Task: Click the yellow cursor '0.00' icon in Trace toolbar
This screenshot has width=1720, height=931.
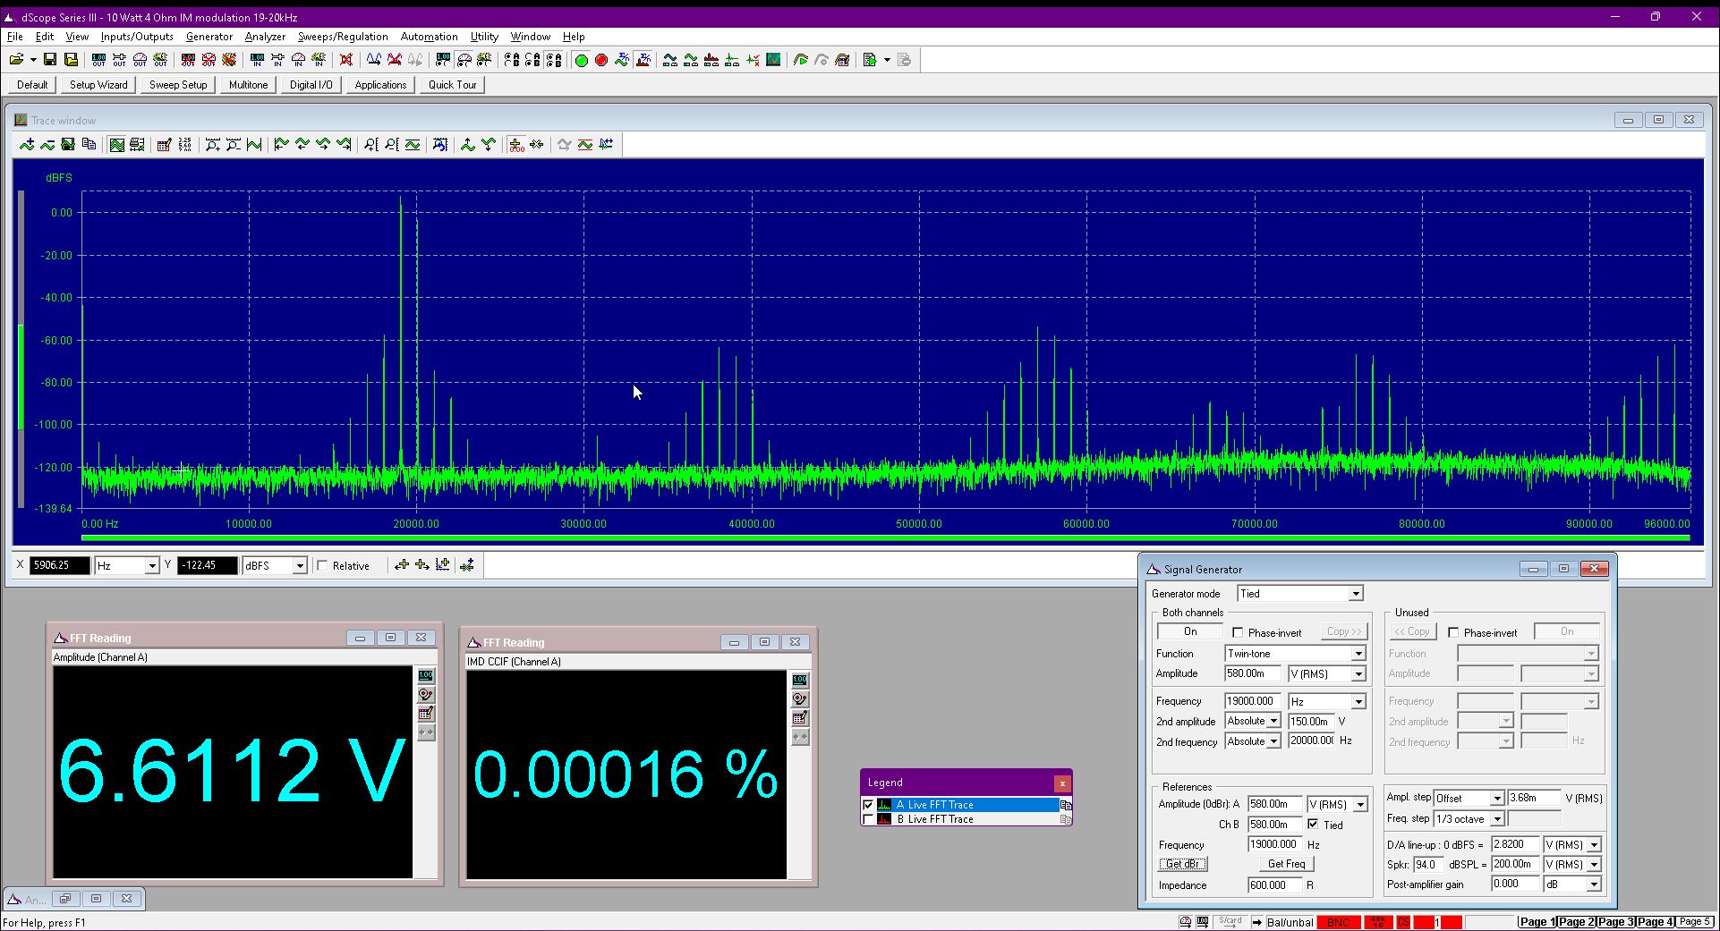Action: tap(516, 145)
